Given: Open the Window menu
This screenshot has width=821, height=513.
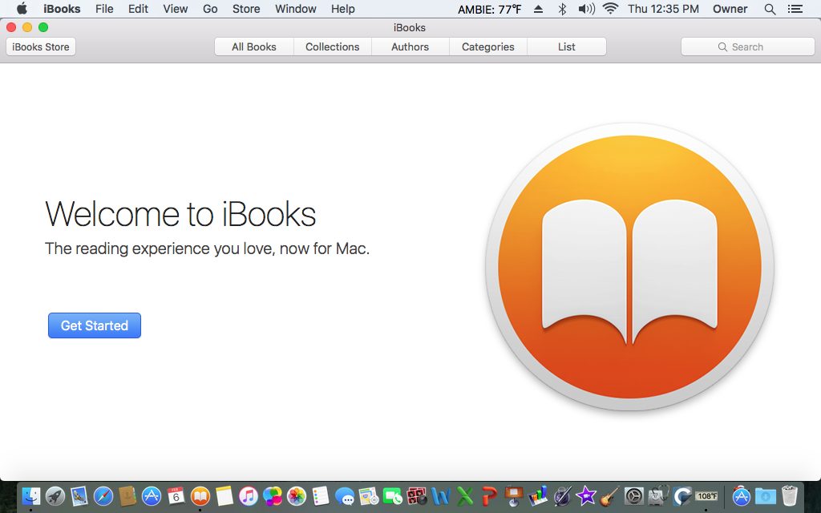Looking at the screenshot, I should coord(296,9).
